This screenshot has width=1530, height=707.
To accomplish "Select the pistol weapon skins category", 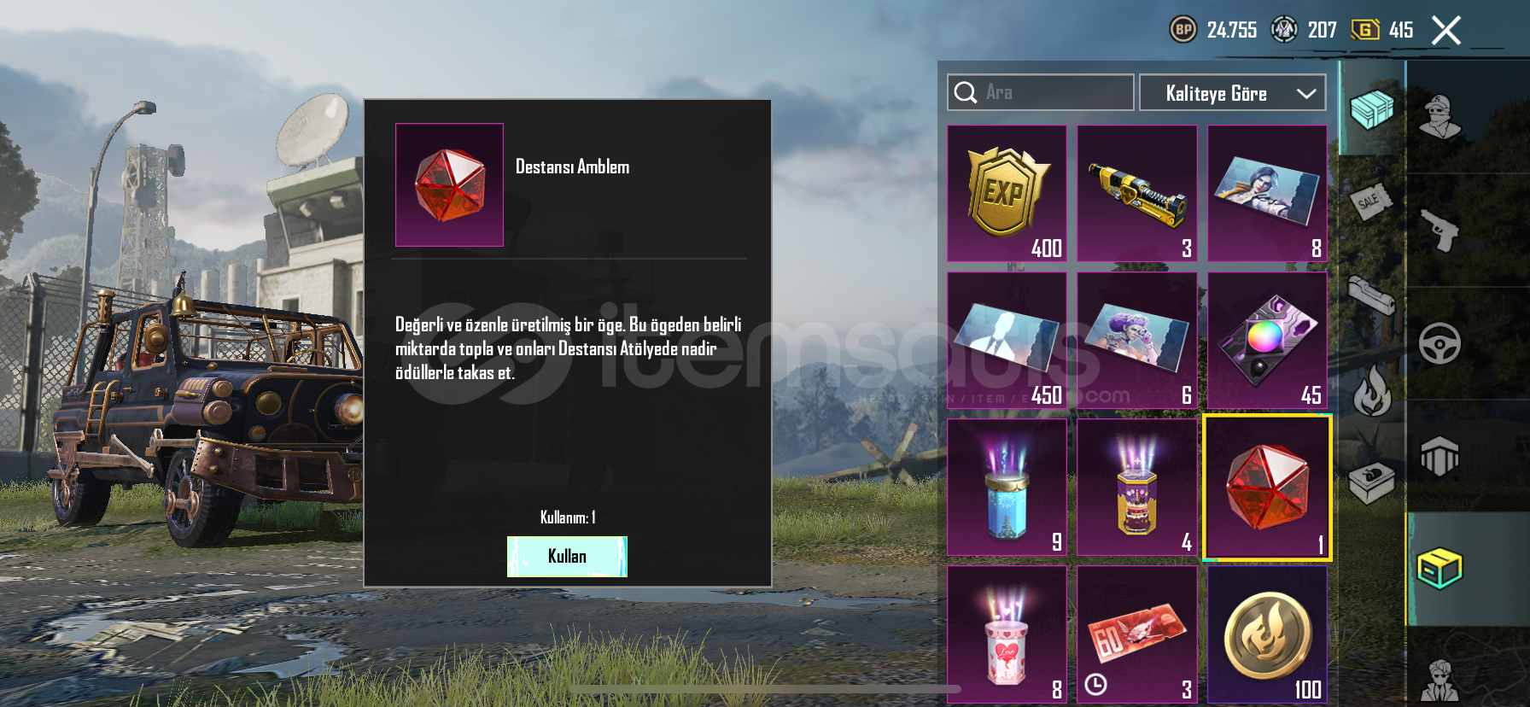I will tap(1439, 230).
